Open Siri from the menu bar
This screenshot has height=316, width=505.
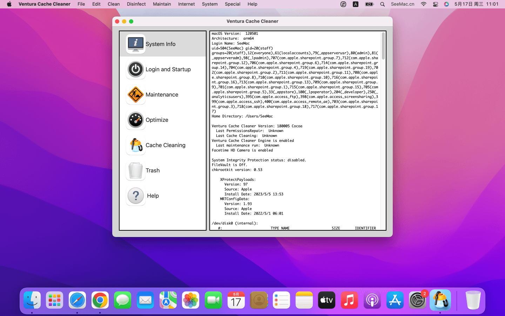446,4
